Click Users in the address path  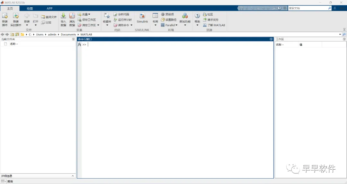[40, 34]
